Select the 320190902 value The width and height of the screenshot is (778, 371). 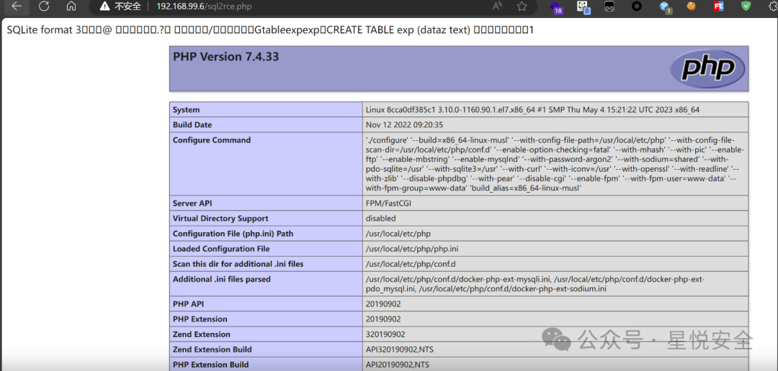pyautogui.click(x=385, y=334)
